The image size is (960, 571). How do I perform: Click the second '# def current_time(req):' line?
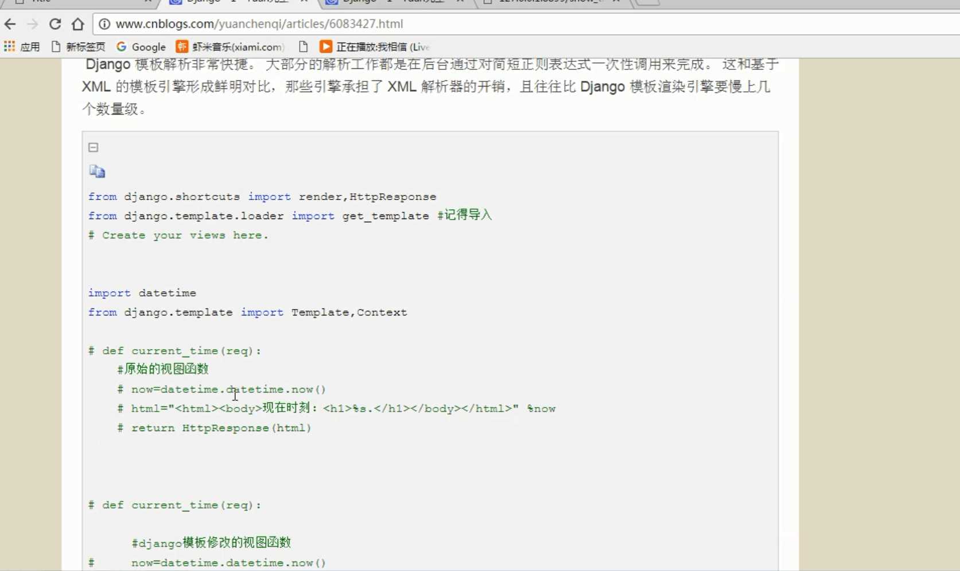tap(175, 505)
